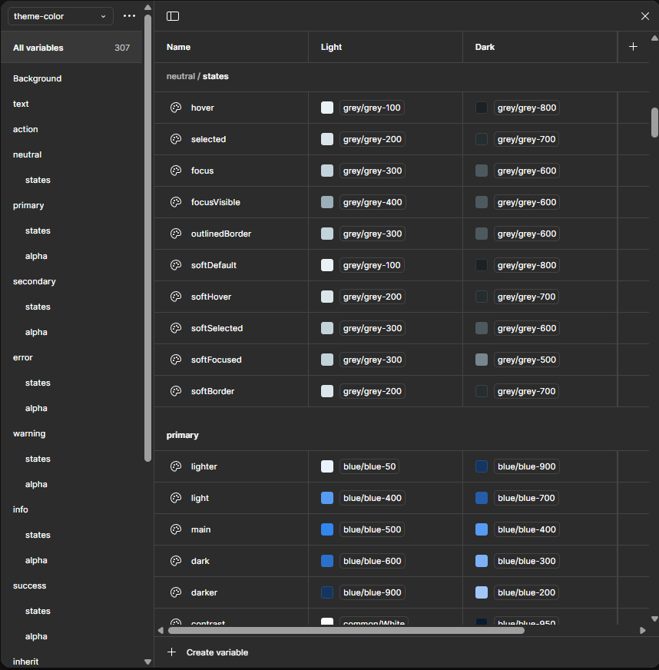Toggle the sidebar panel icon
This screenshot has height=670, width=659.
[x=173, y=16]
